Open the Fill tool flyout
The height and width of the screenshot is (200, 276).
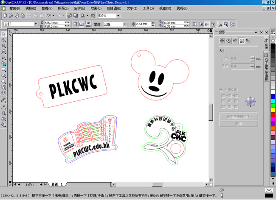[3, 119]
